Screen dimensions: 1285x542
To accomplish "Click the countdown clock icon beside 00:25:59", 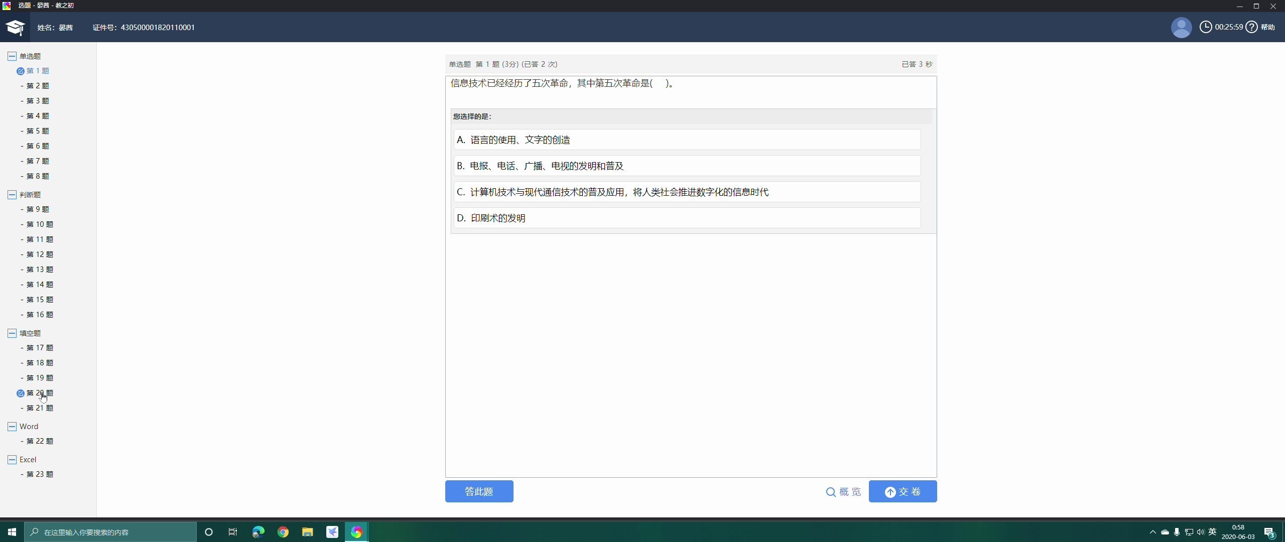I will pos(1206,27).
